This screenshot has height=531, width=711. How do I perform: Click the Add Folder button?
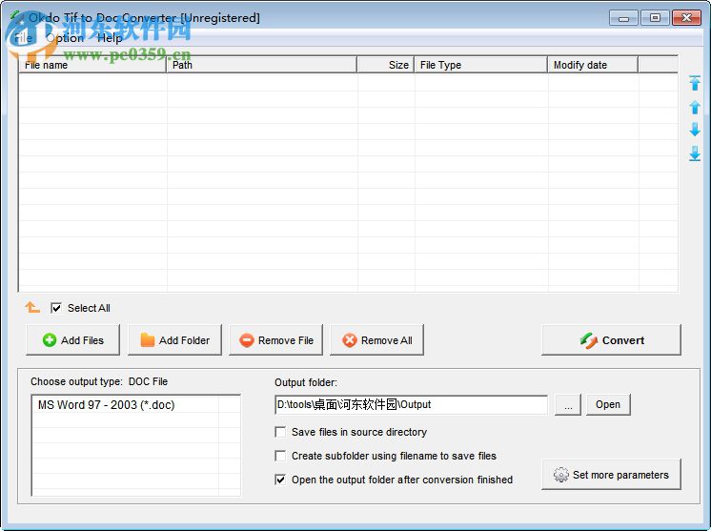[174, 340]
